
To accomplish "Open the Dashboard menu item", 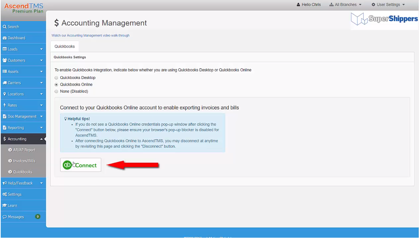I will tap(23, 38).
